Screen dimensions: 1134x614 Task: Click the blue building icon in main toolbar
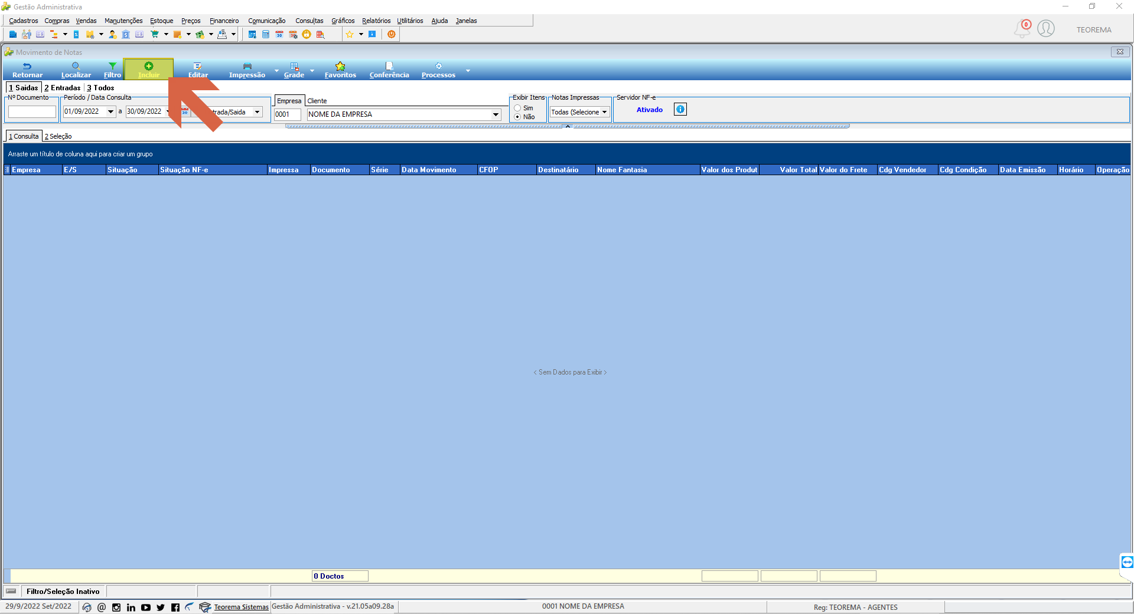12,34
